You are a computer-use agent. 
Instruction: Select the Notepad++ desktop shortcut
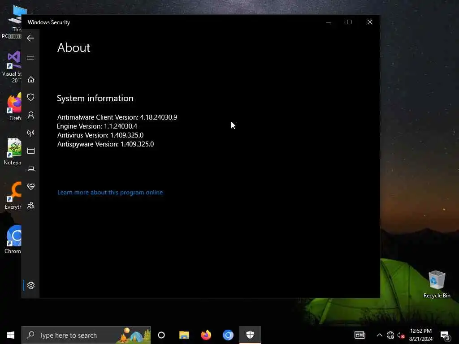click(12, 151)
